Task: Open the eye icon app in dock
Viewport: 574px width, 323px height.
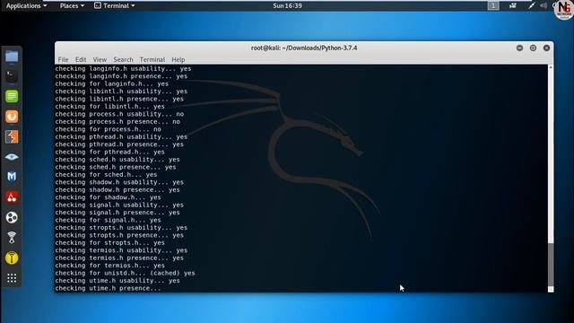Action: [12, 157]
